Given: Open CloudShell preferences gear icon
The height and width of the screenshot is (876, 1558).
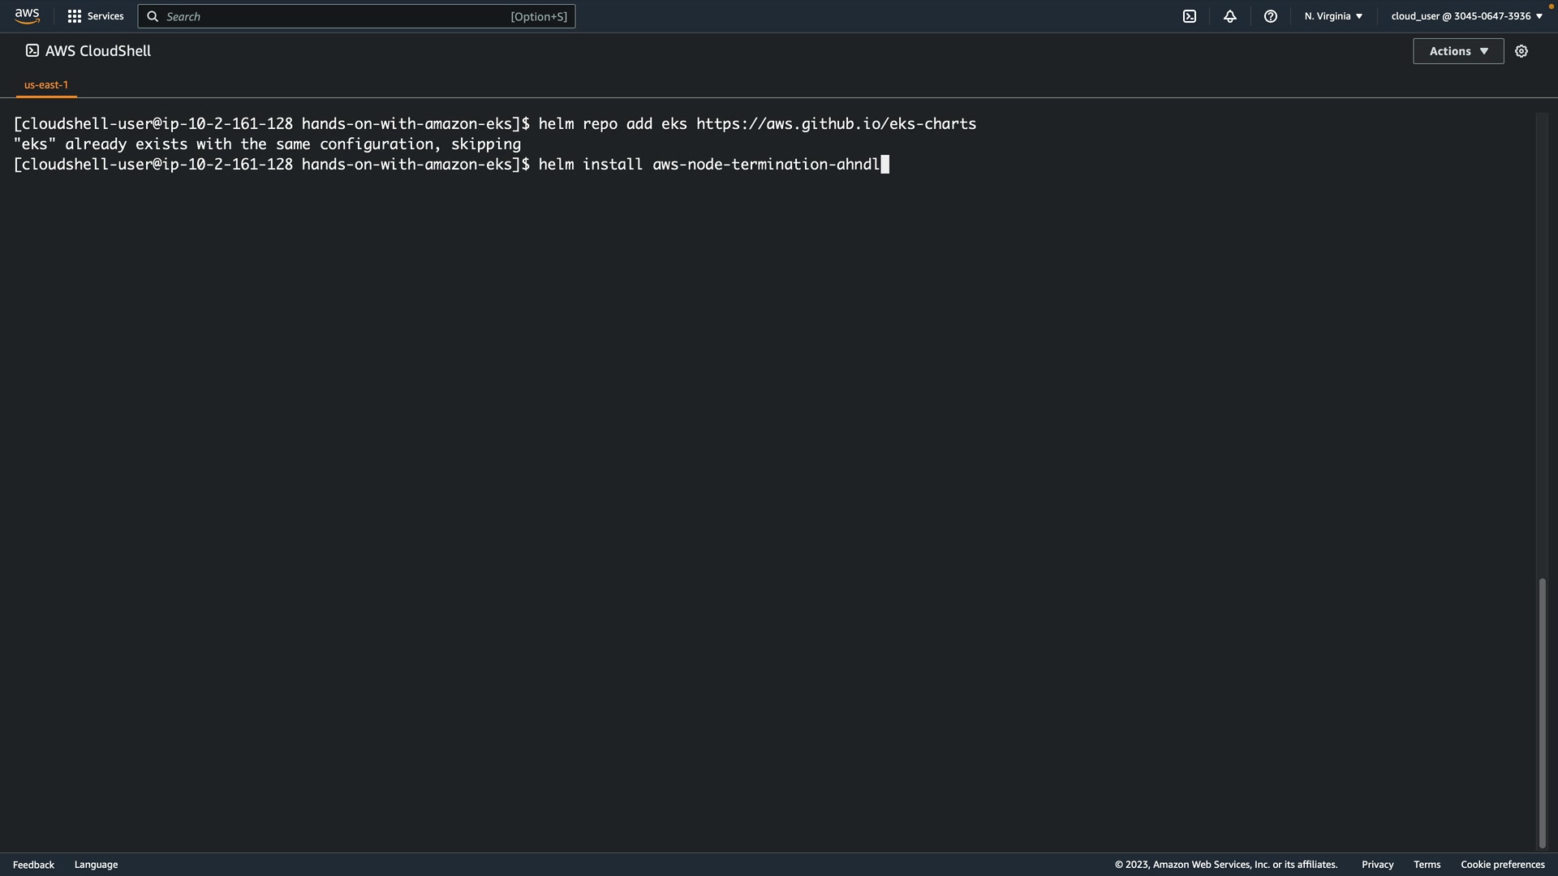Looking at the screenshot, I should (1521, 51).
